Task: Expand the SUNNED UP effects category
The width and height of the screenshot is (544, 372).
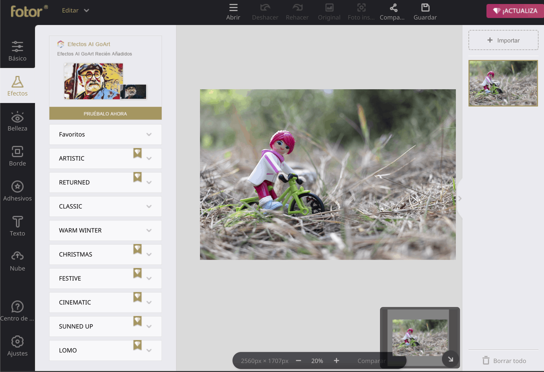Action: pos(106,326)
